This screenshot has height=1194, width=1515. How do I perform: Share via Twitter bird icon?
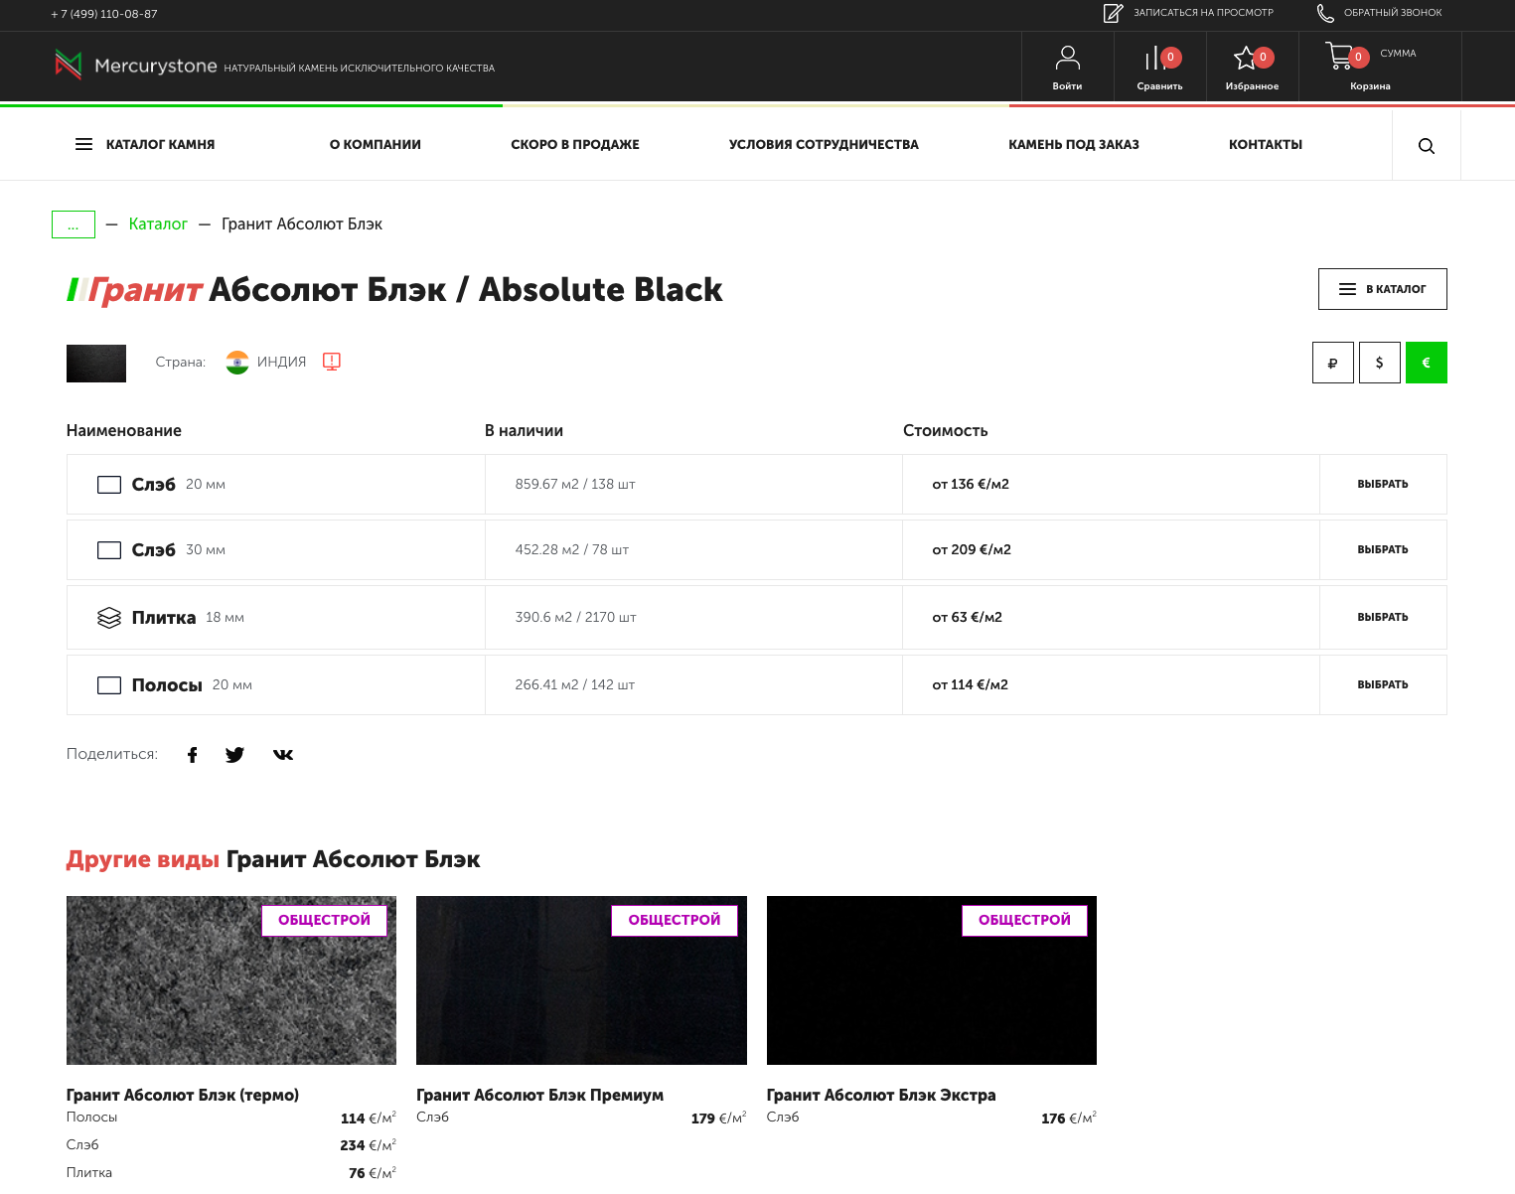[x=234, y=755]
